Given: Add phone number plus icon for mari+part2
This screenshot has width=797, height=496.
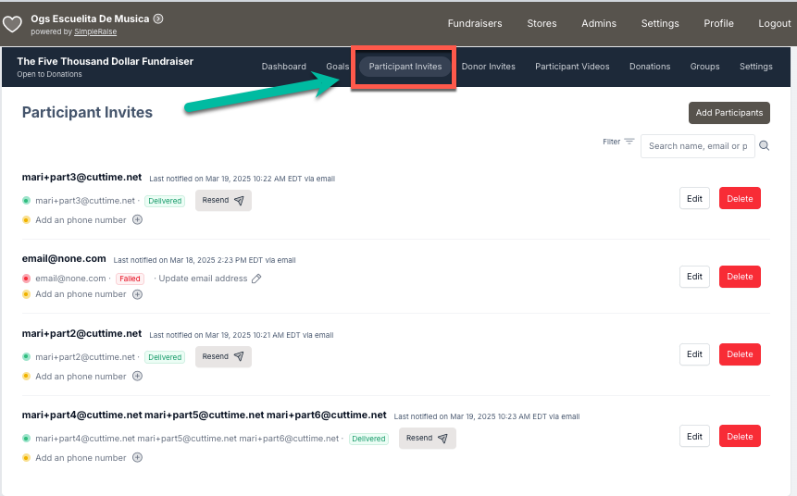Looking at the screenshot, I should click(137, 376).
